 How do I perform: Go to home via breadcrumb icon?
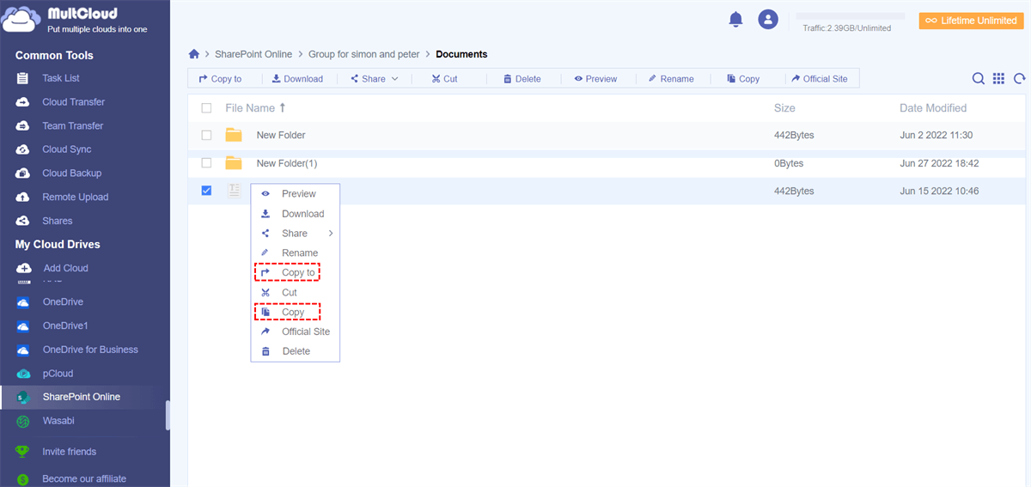pos(194,54)
